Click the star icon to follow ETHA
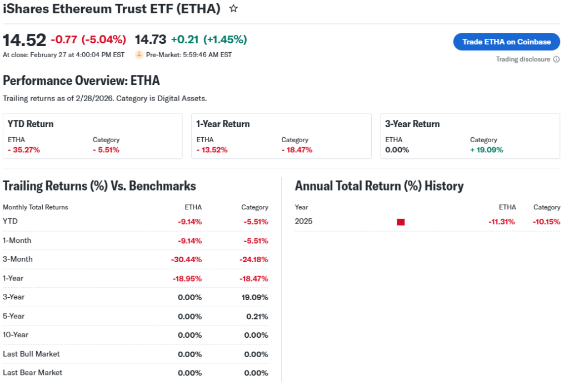The height and width of the screenshot is (385, 569). (234, 9)
